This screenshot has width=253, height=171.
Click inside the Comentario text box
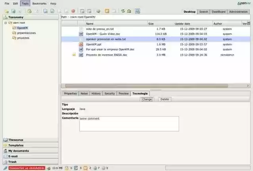pyautogui.click(x=129, y=124)
